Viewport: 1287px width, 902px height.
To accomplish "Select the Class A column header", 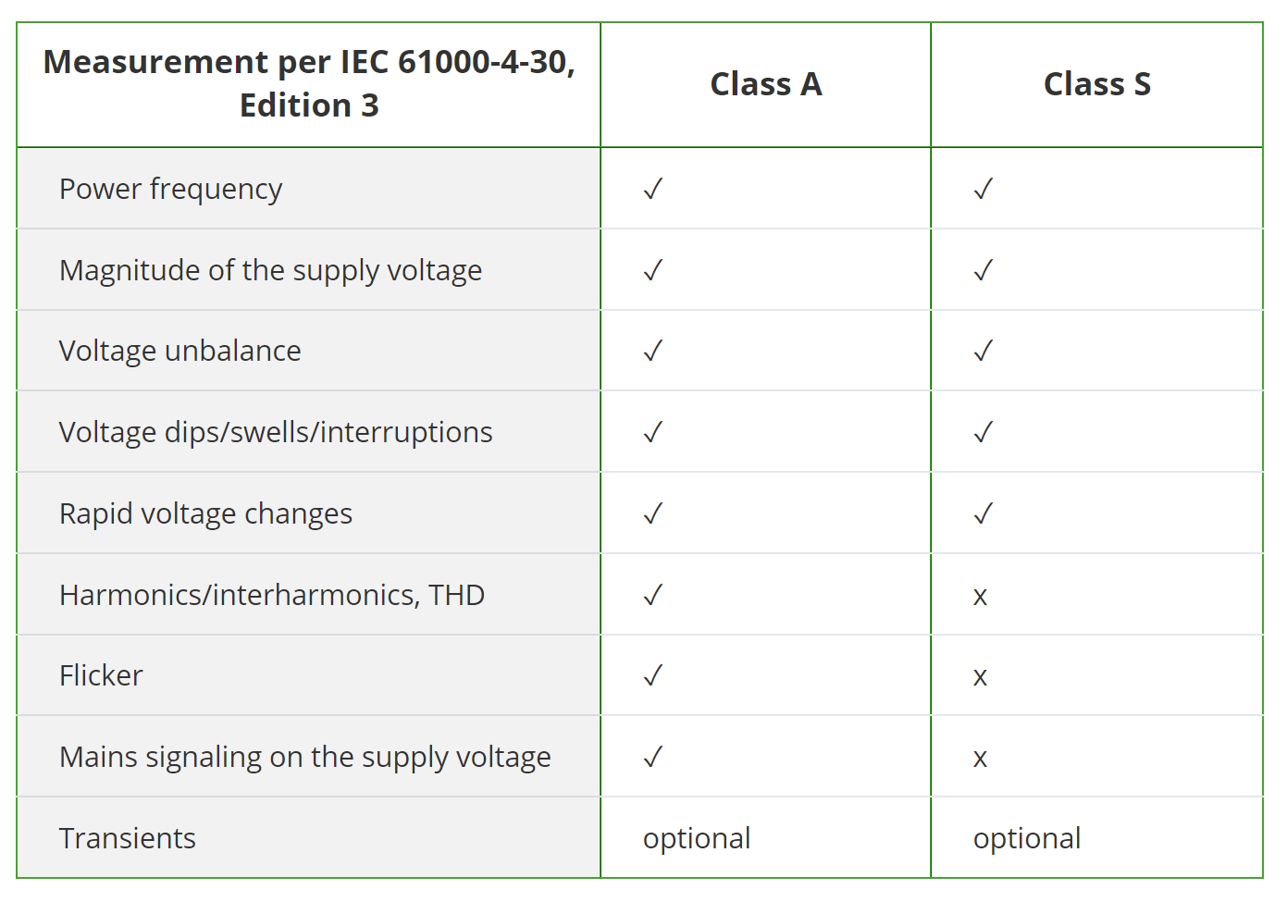I will [x=765, y=84].
